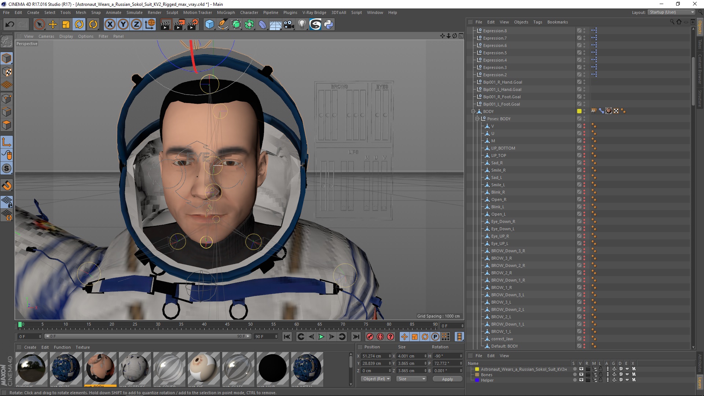Toggle Position key recording icon
This screenshot has width=704, height=396.
(404, 337)
